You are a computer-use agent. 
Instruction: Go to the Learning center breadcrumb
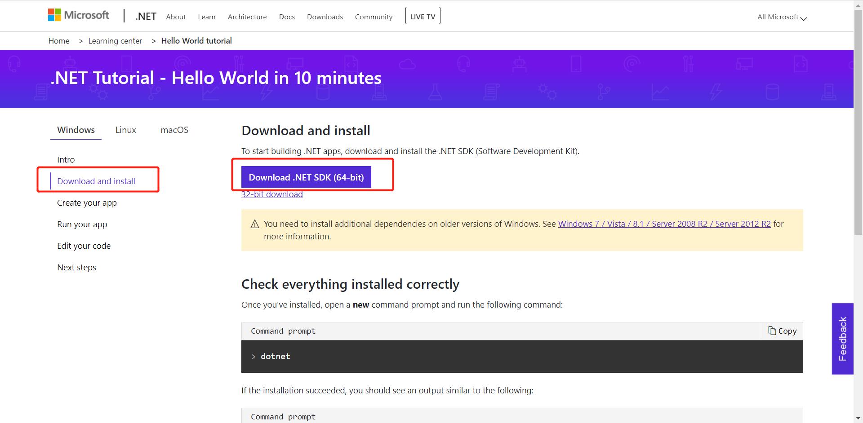(115, 41)
